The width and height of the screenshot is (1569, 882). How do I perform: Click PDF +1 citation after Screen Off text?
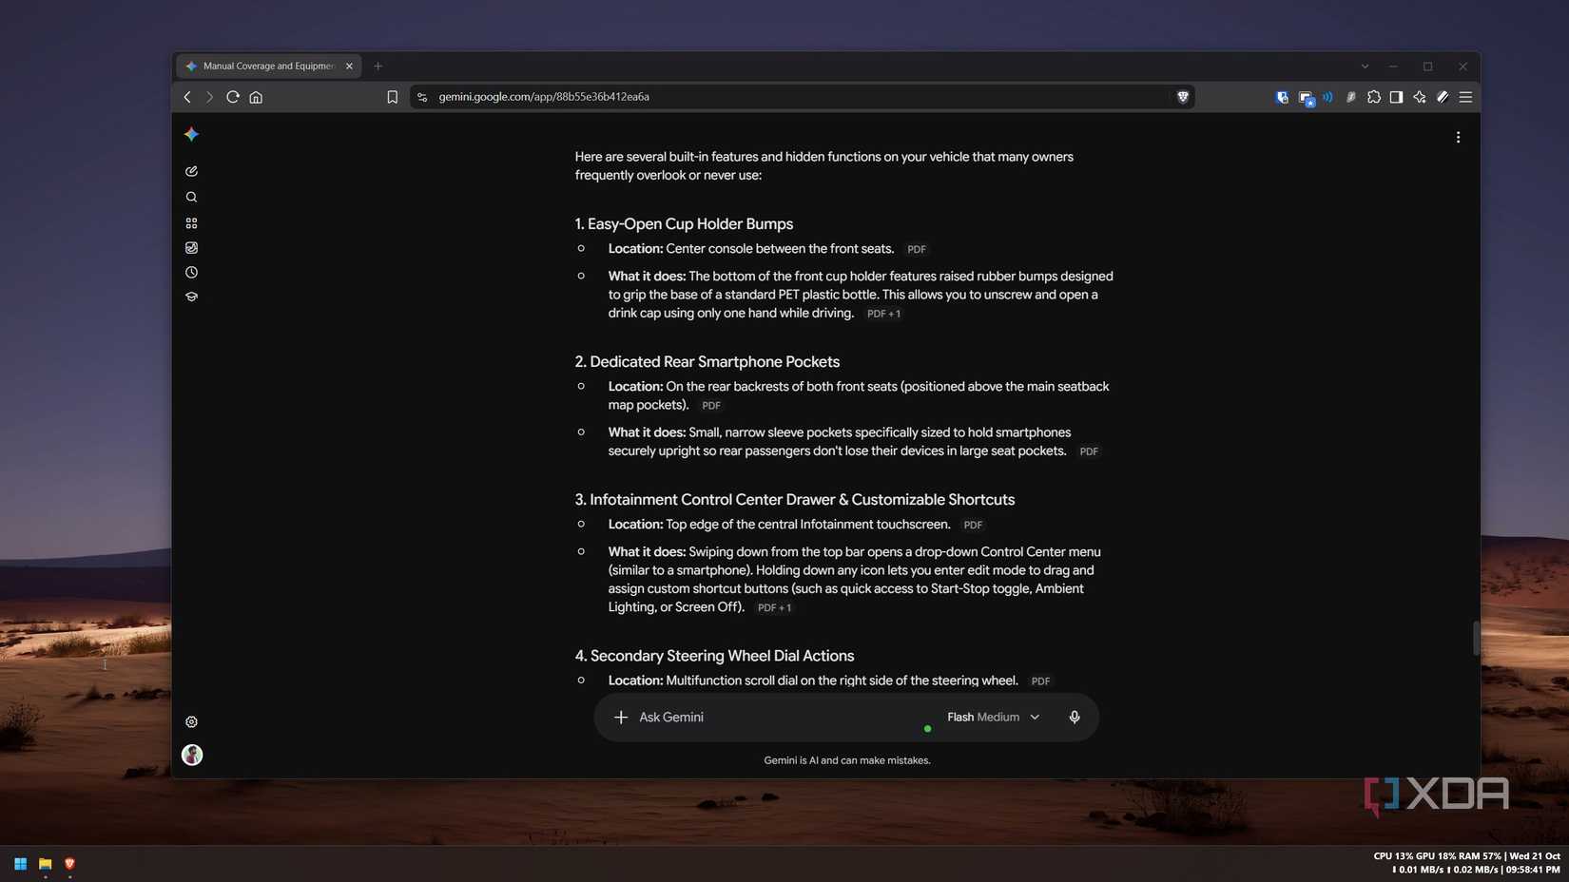(x=774, y=608)
